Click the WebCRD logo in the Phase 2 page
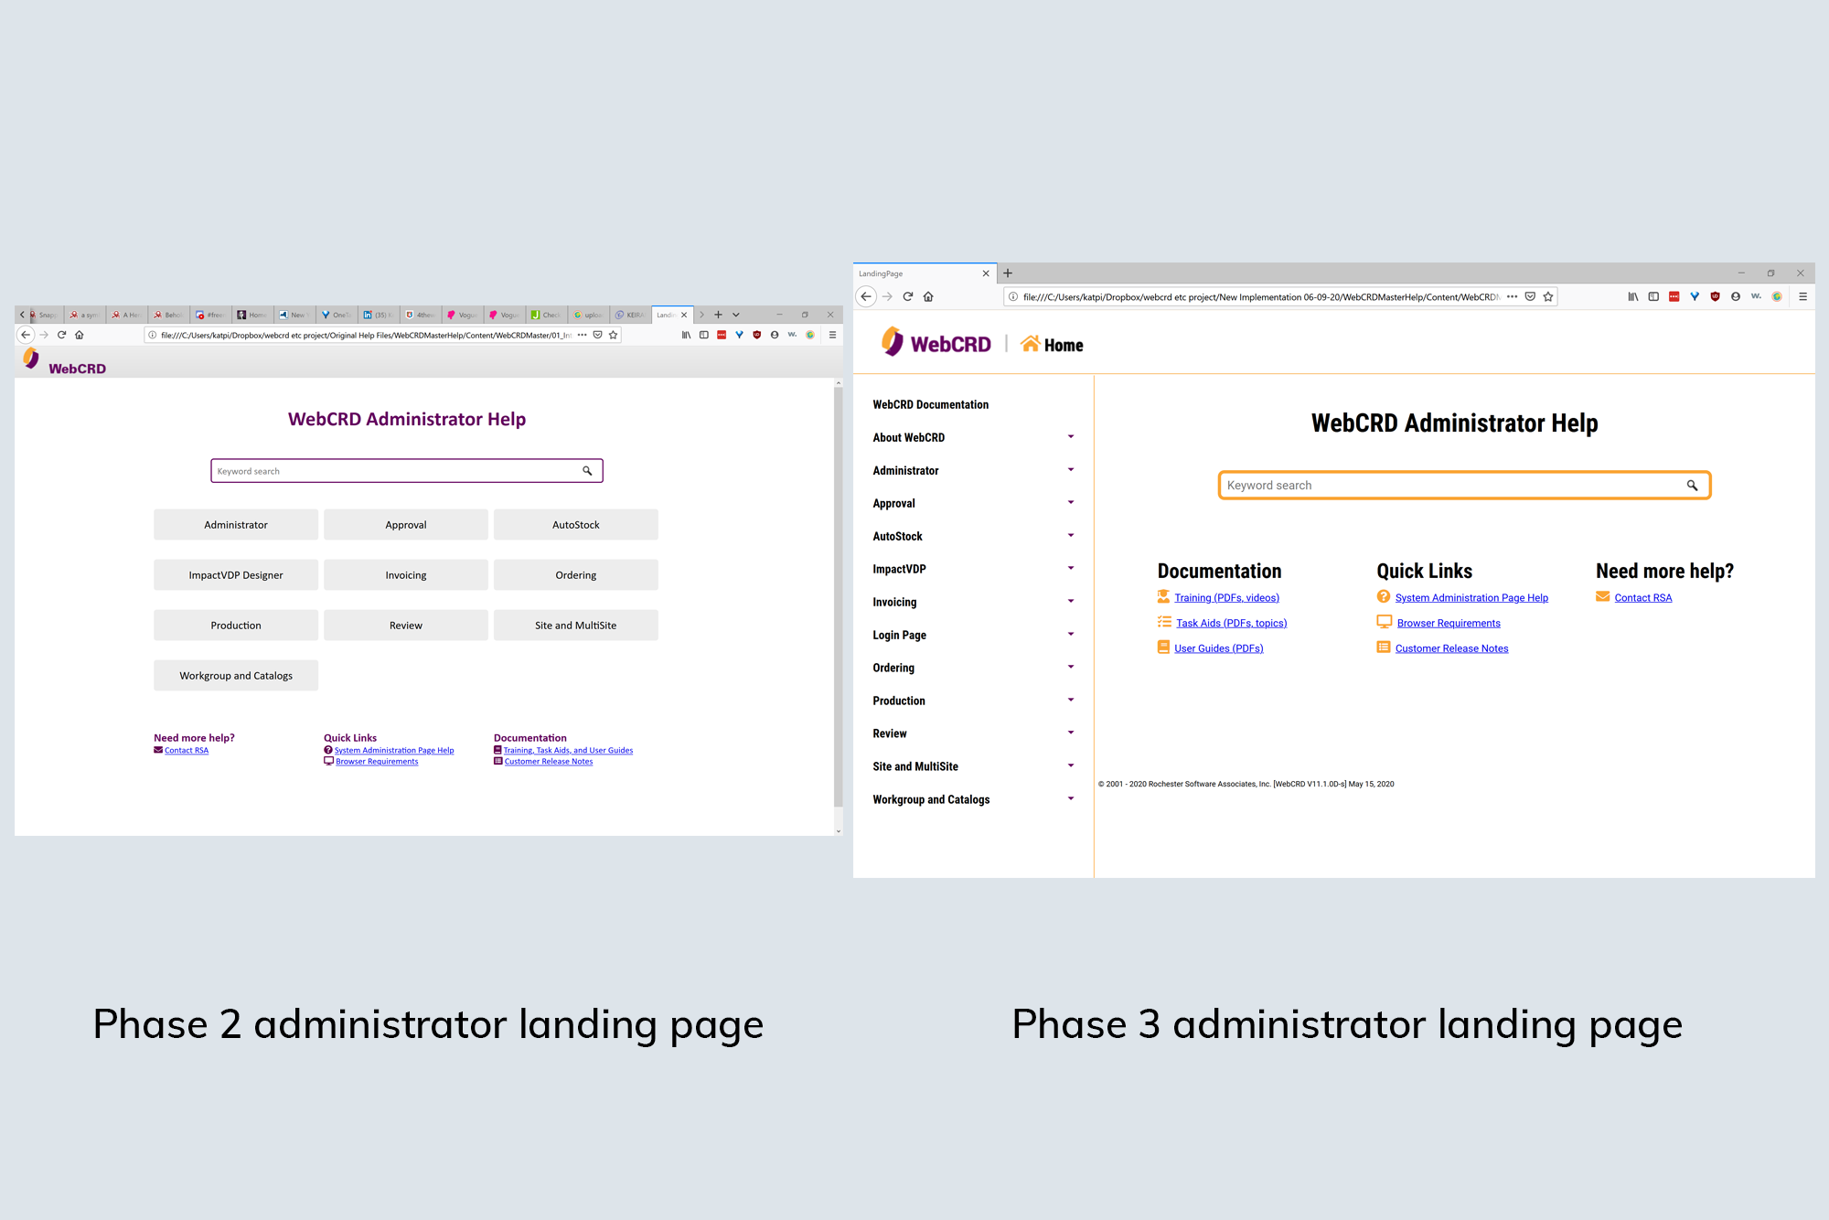Image resolution: width=1829 pixels, height=1220 pixels. click(x=64, y=361)
